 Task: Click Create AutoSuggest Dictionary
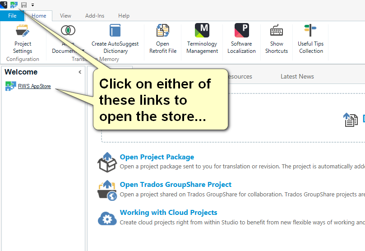coord(115,39)
